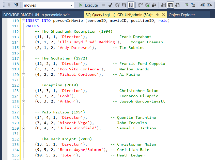Comment out the selected lines

point(187,5)
